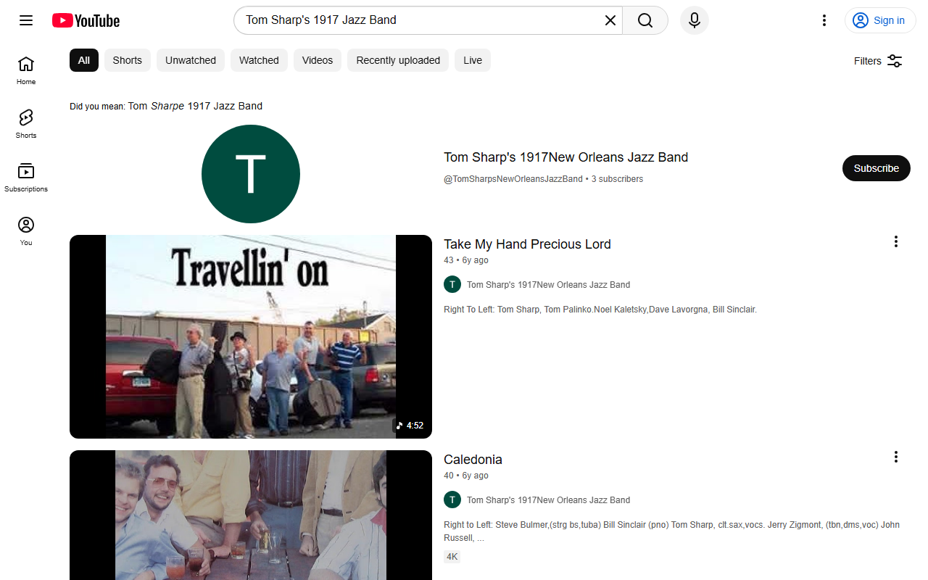The height and width of the screenshot is (580, 928).
Task: Follow the Tom Sharpe 1917 Jazz Band suggestion
Action: [x=195, y=106]
